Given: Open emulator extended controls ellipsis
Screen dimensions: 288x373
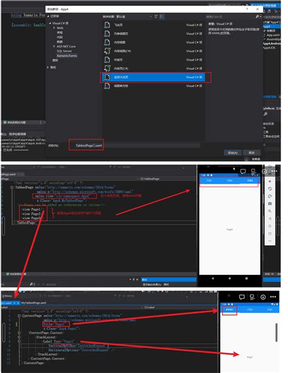Looking at the screenshot, I should (270, 241).
